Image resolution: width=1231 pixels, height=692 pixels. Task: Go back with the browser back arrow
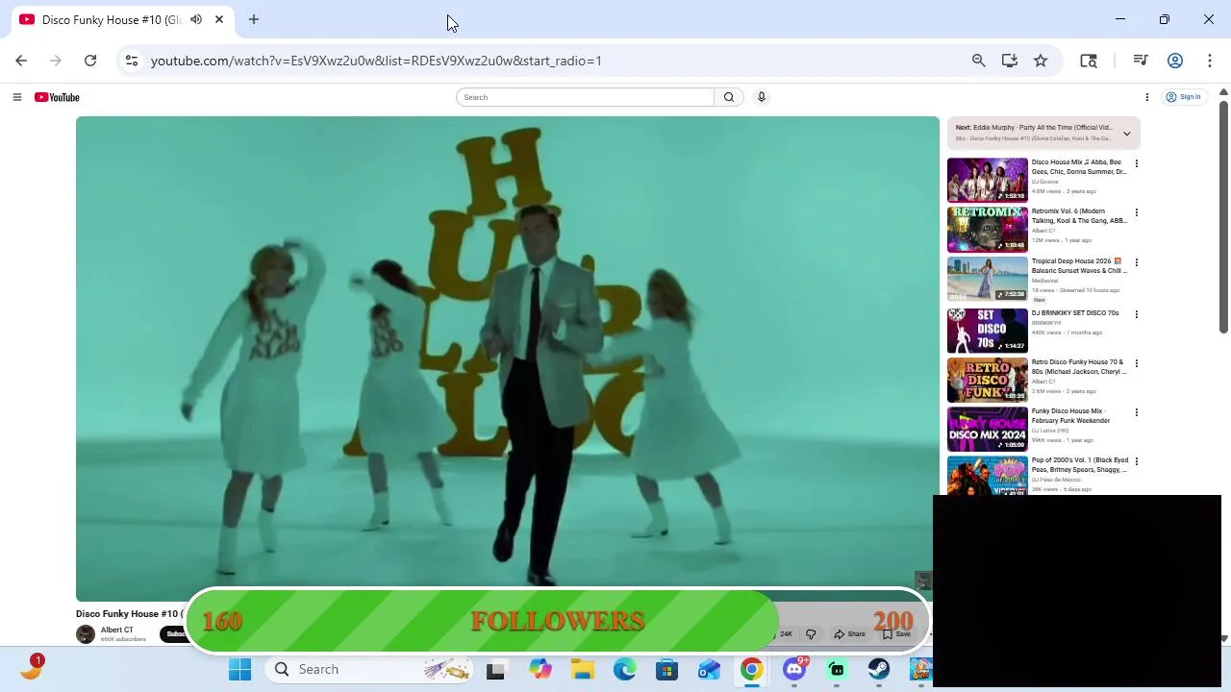coord(21,61)
